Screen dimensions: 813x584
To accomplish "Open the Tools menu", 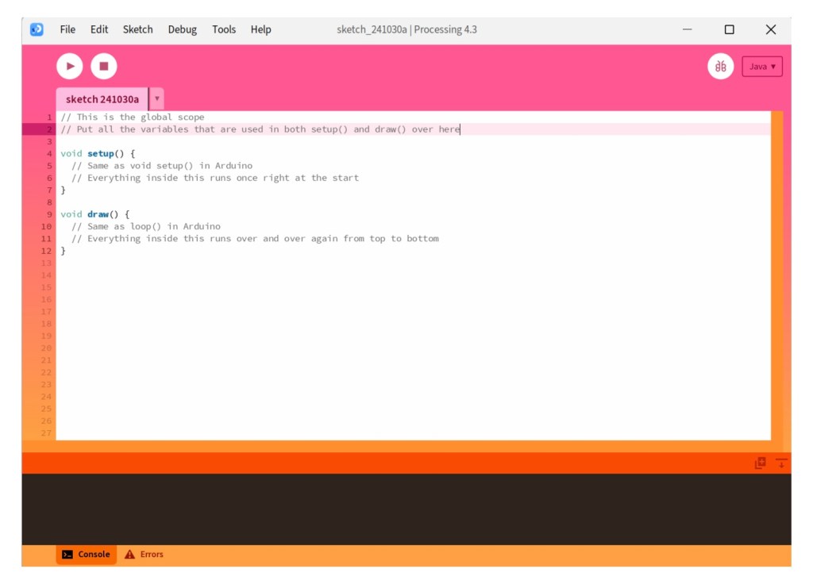I will tap(224, 29).
